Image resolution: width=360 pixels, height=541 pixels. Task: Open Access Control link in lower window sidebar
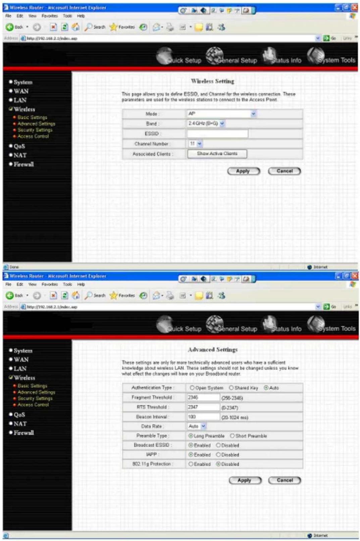click(33, 405)
